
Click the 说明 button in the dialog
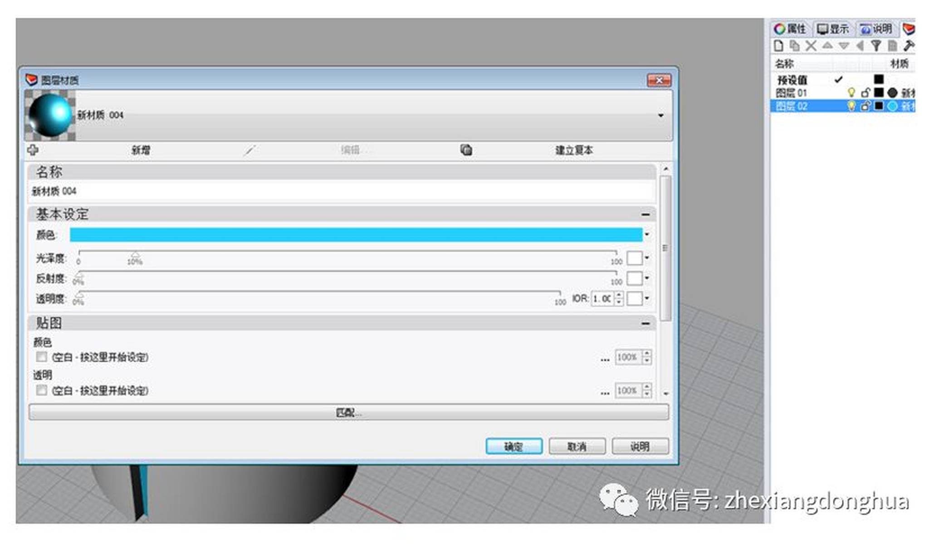pyautogui.click(x=640, y=447)
